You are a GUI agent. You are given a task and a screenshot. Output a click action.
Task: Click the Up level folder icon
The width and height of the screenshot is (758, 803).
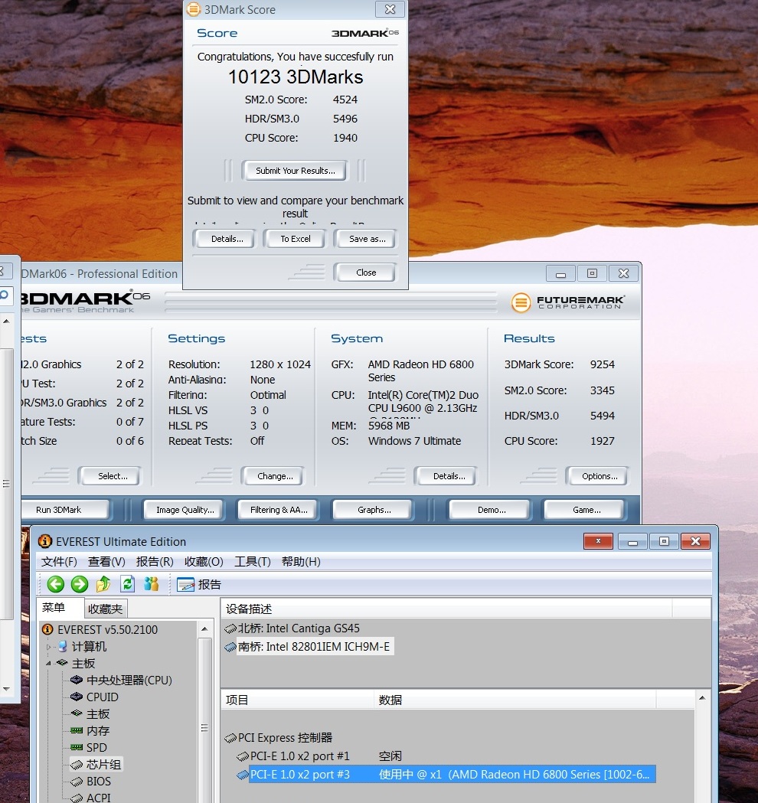click(x=103, y=584)
